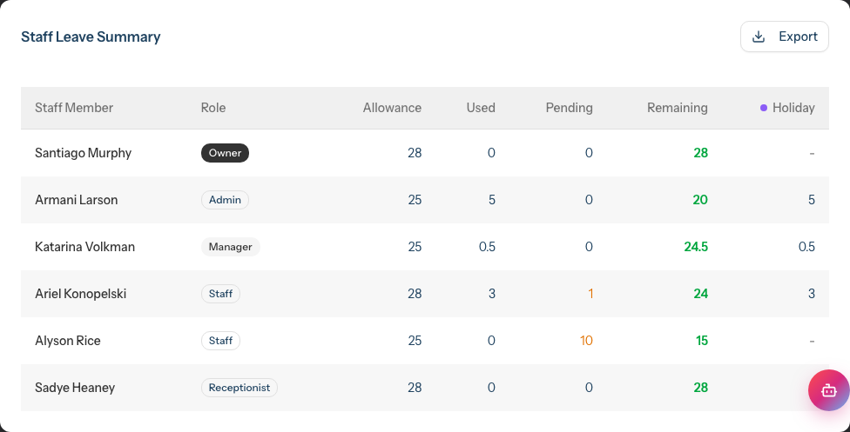The height and width of the screenshot is (432, 850).
Task: Open the chatbot assistant floating icon
Action: [829, 389]
